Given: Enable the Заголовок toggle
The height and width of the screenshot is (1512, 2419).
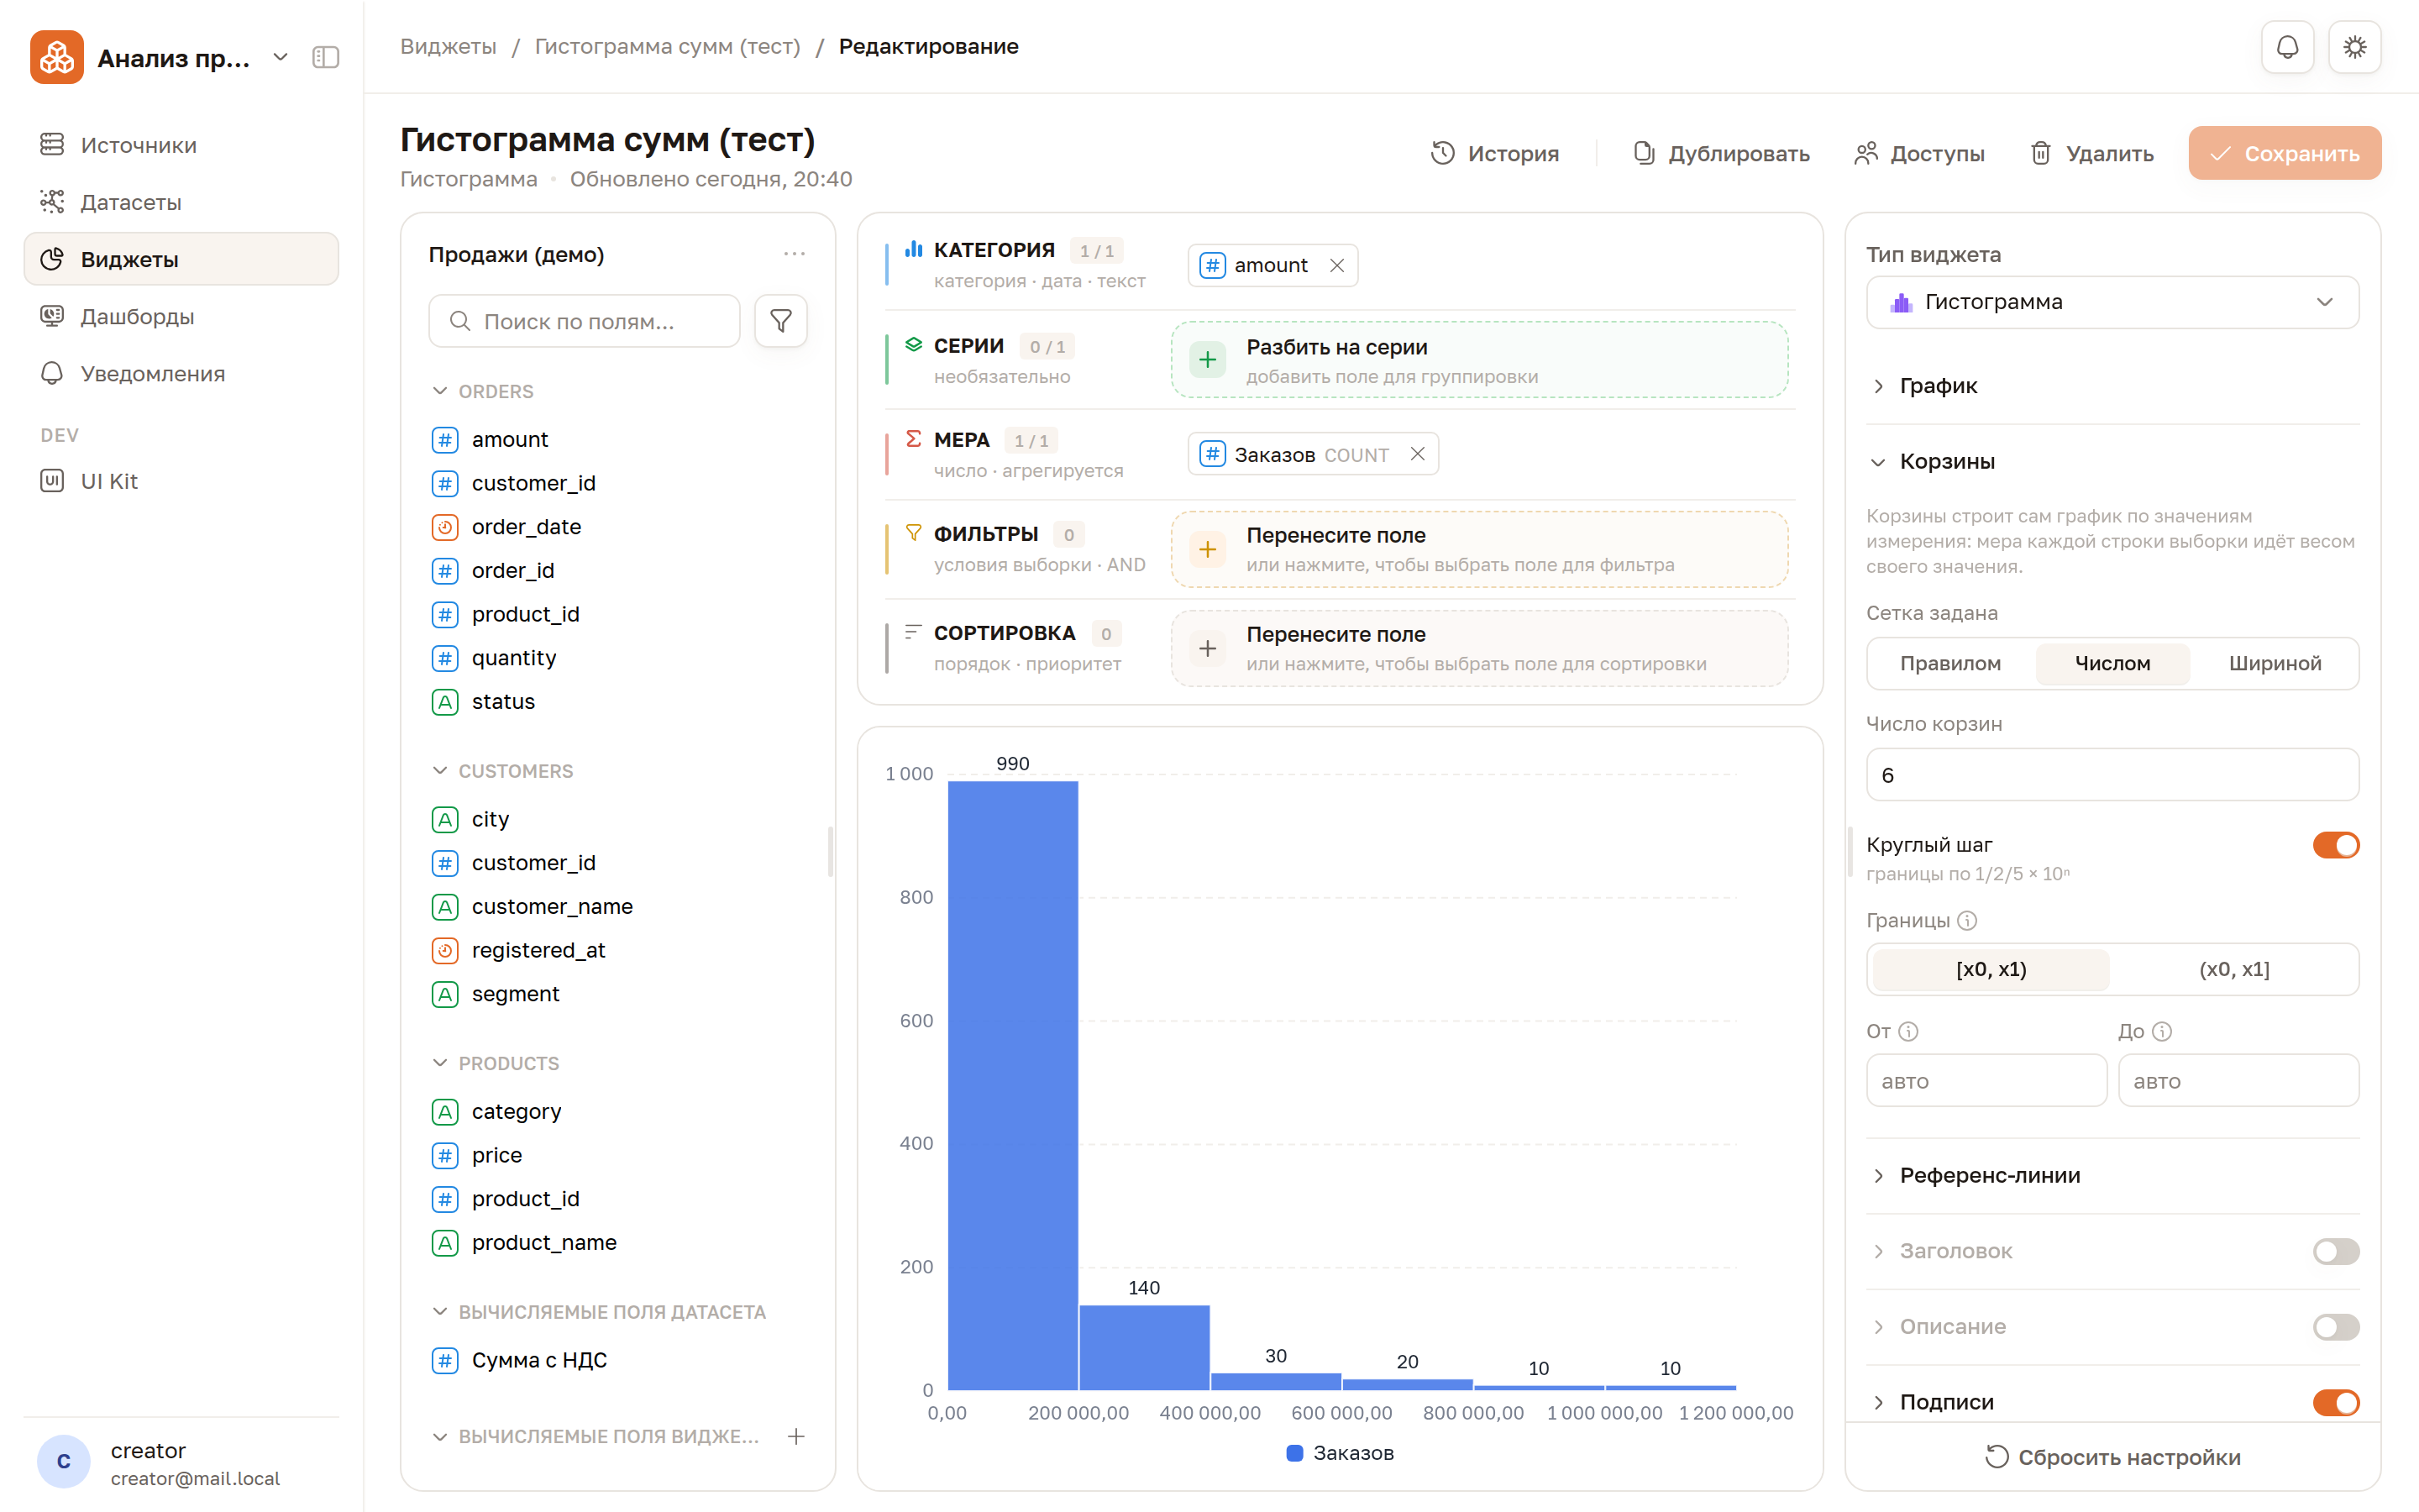Looking at the screenshot, I should [2335, 1251].
